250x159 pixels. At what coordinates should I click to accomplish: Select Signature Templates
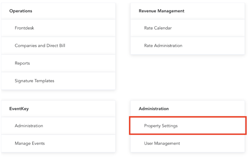(34, 81)
